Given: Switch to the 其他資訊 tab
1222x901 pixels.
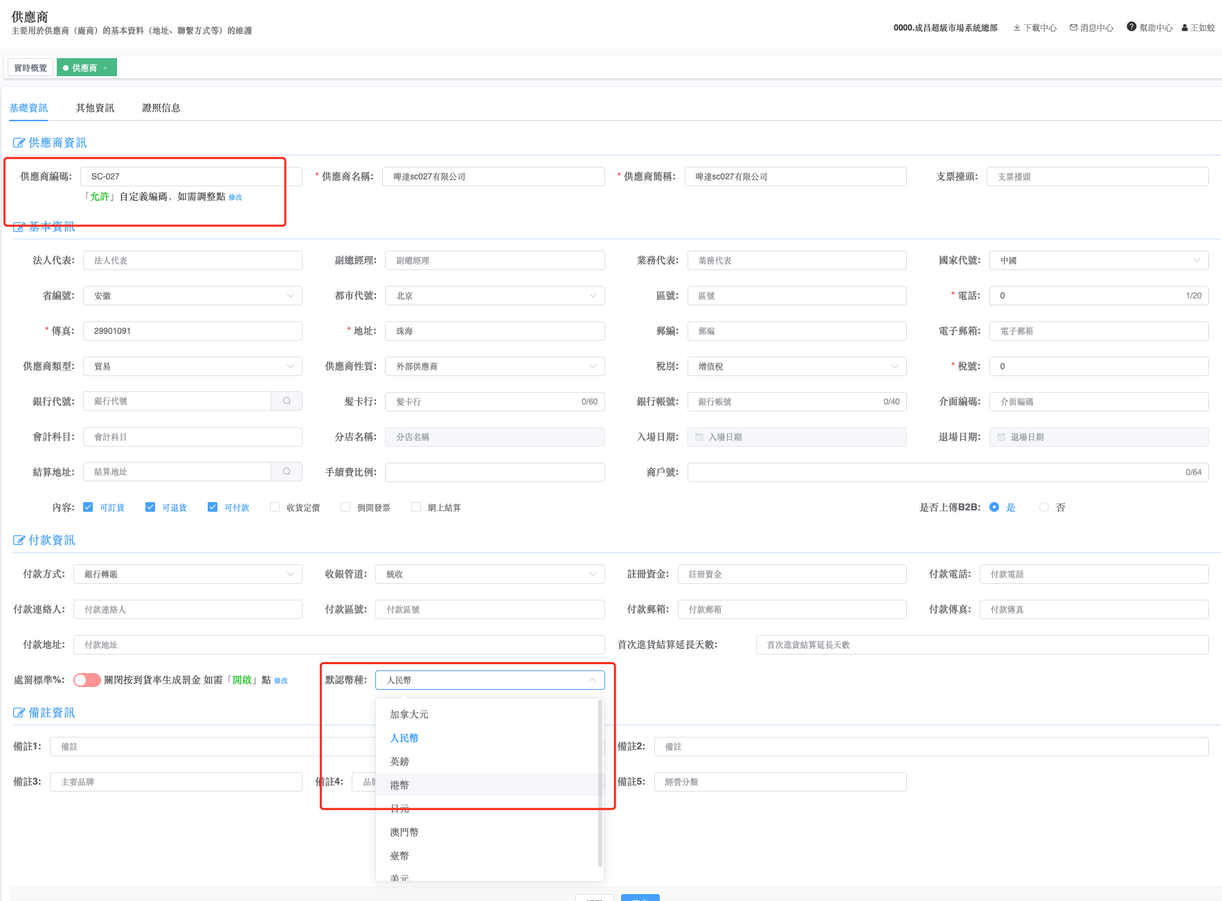Looking at the screenshot, I should [x=95, y=108].
